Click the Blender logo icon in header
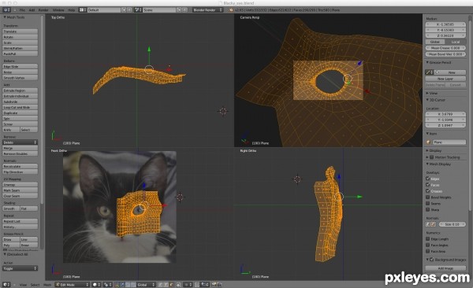Image resolution: width=473 pixels, height=288 pixels. tap(231, 10)
